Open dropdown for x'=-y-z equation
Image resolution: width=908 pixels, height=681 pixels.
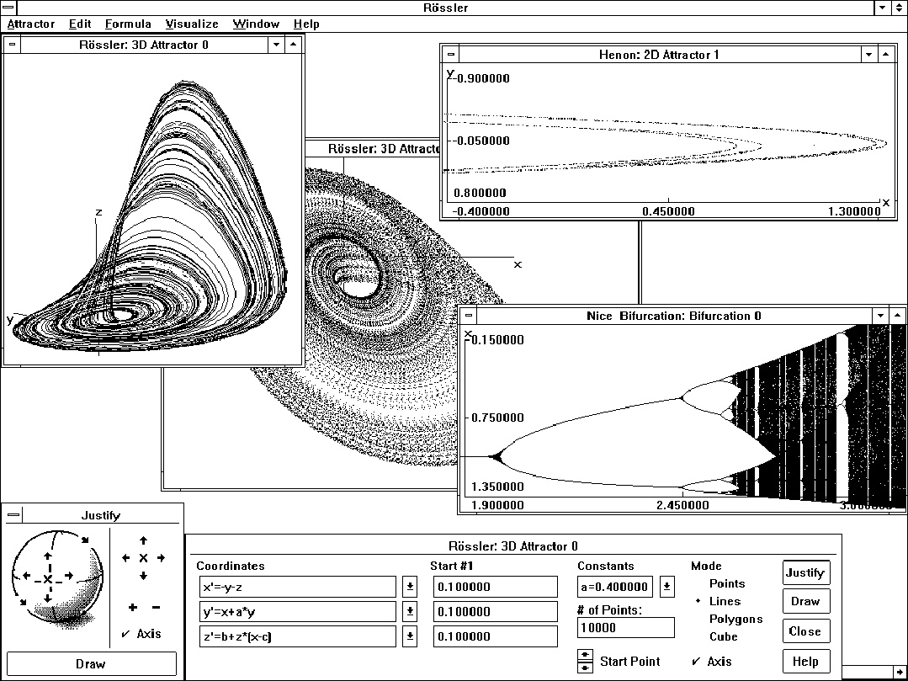tap(409, 587)
